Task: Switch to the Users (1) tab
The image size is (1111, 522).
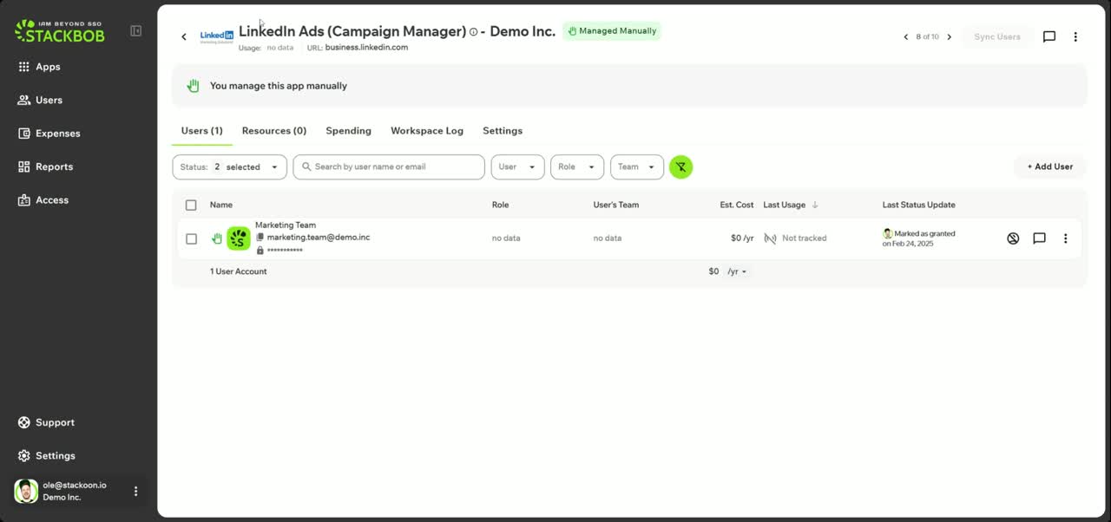Action: [202, 131]
